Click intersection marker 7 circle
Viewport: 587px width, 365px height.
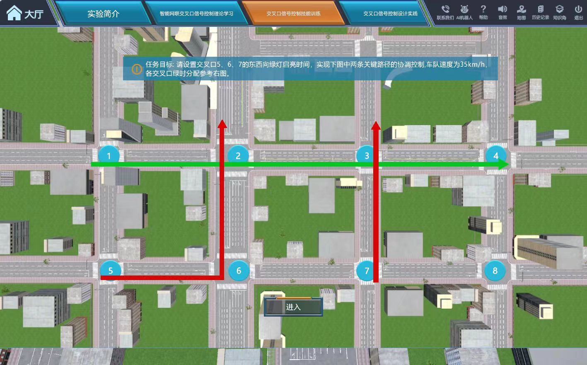[367, 271]
